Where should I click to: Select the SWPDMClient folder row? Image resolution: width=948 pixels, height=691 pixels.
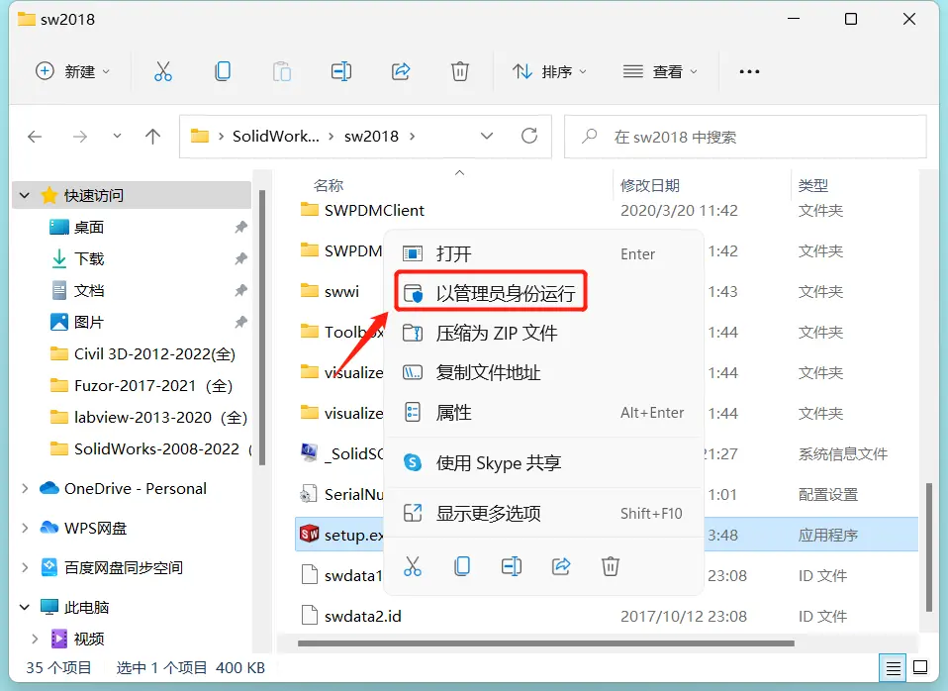605,210
